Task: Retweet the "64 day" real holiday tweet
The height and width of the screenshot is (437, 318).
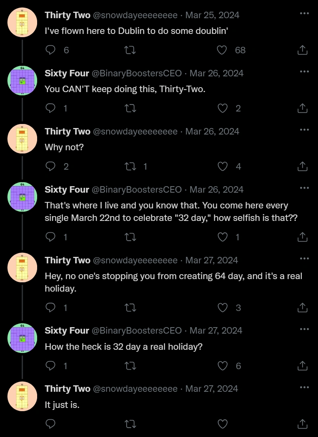Action: 130,308
